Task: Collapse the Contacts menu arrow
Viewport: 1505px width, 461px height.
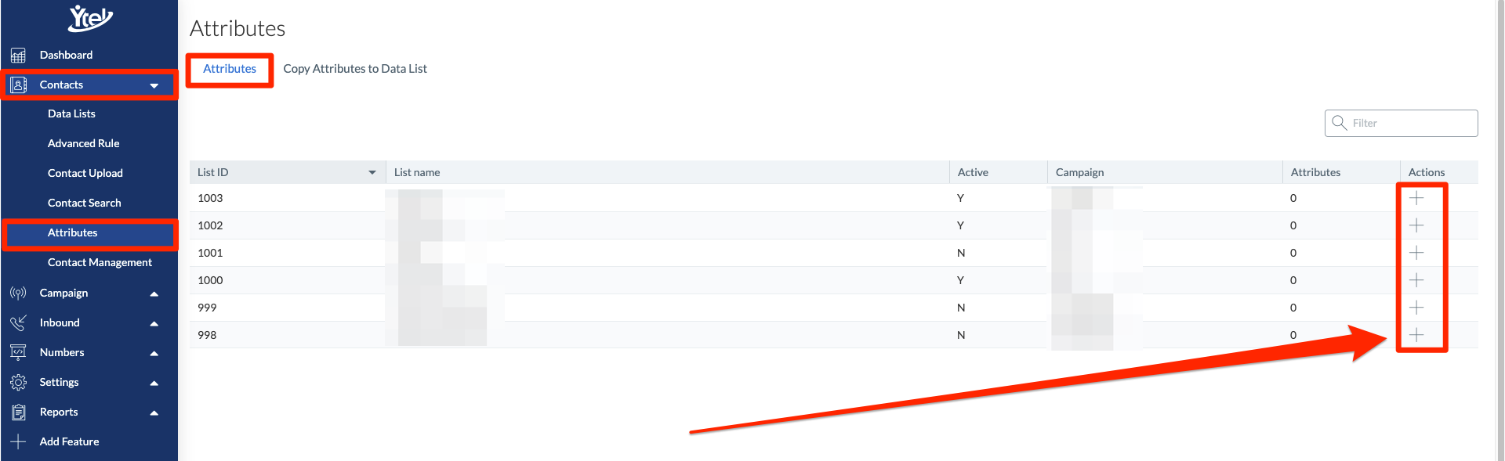Action: [x=154, y=85]
